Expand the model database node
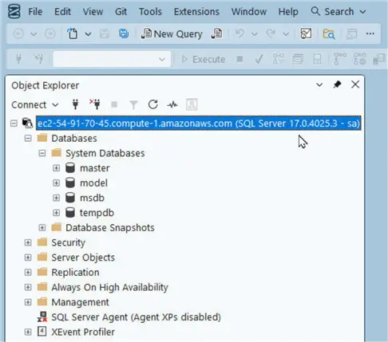 [x=56, y=183]
